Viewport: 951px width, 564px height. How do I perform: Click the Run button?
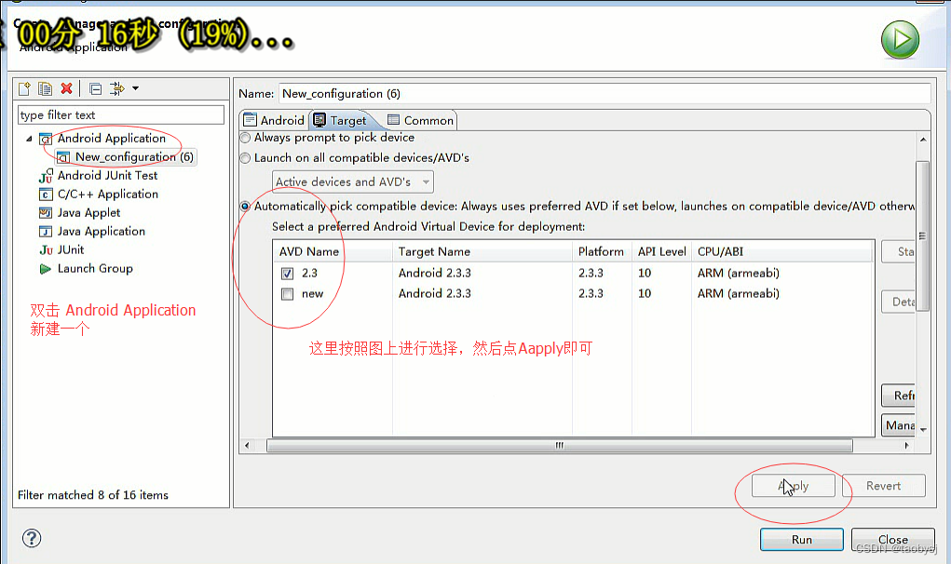click(802, 540)
